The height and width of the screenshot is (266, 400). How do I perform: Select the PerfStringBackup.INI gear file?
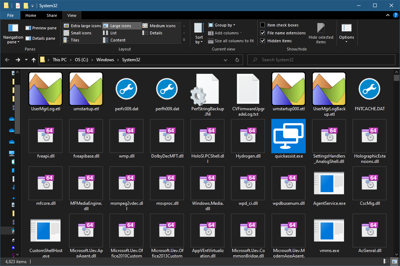[x=208, y=89]
